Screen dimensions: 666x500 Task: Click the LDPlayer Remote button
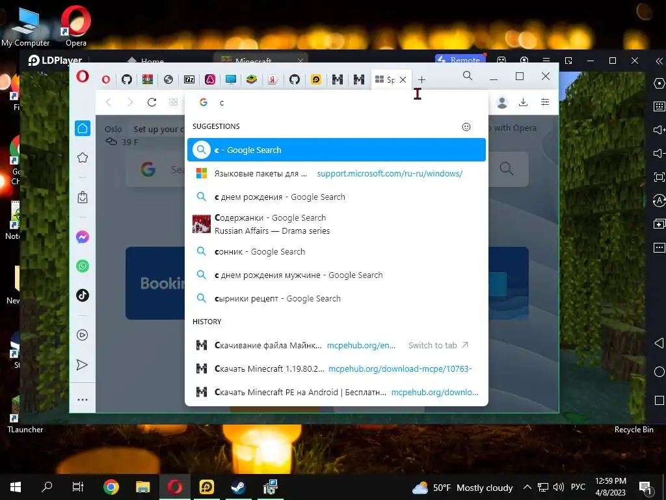point(460,59)
